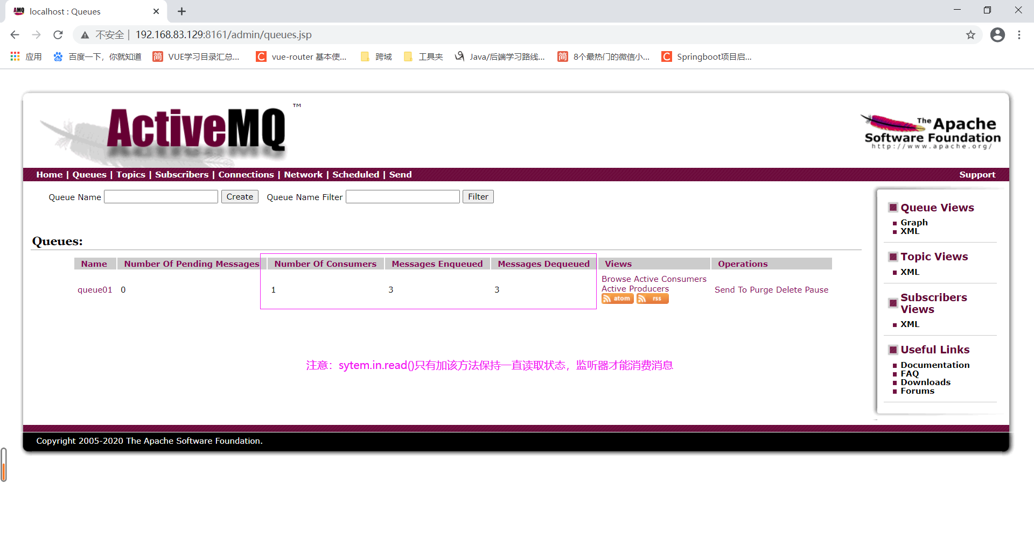Viewport: 1034px width, 554px height.
Task: Open the Baidu bookmark
Action: tap(97, 56)
